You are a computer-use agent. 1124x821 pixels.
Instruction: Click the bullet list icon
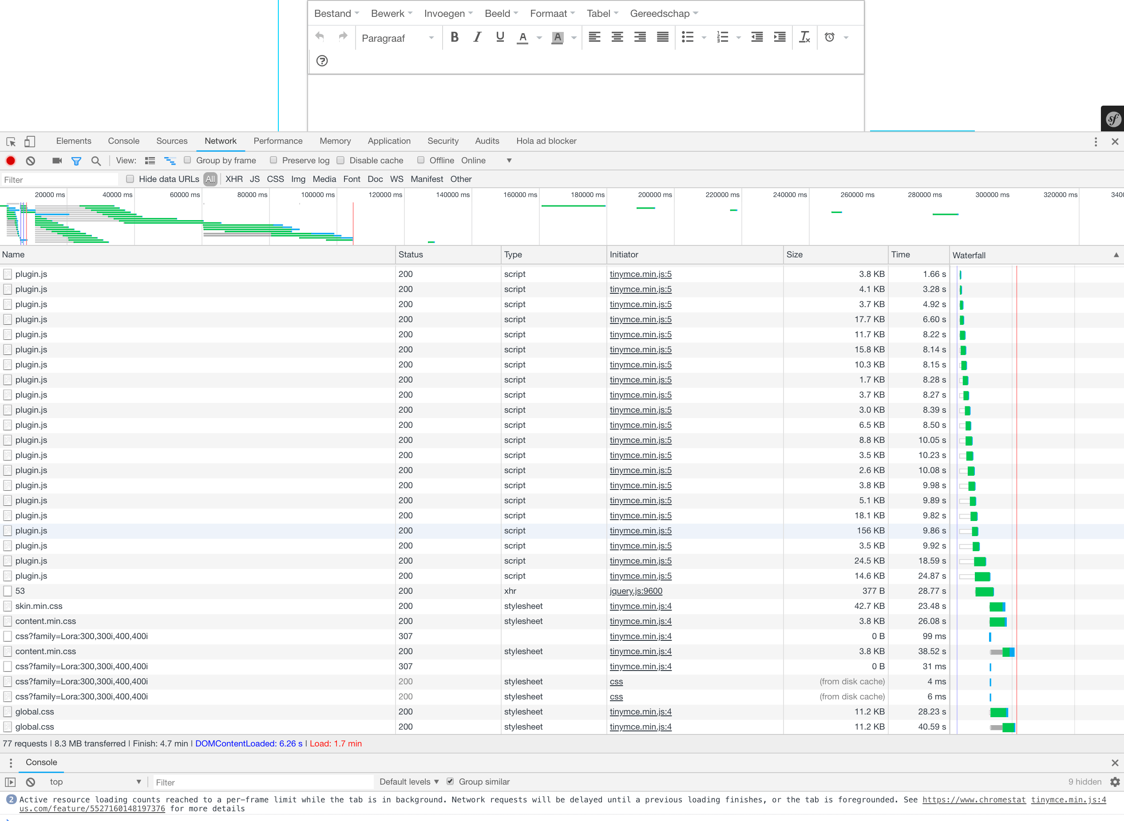click(x=688, y=37)
